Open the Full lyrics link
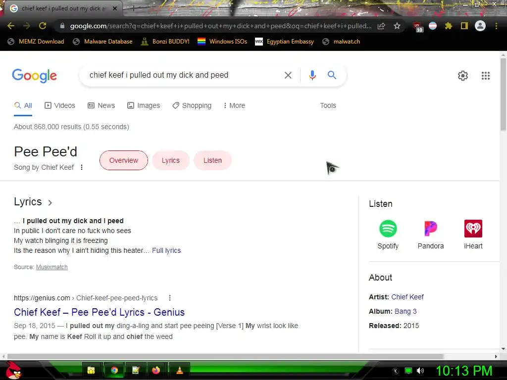The image size is (507, 380). tap(166, 250)
